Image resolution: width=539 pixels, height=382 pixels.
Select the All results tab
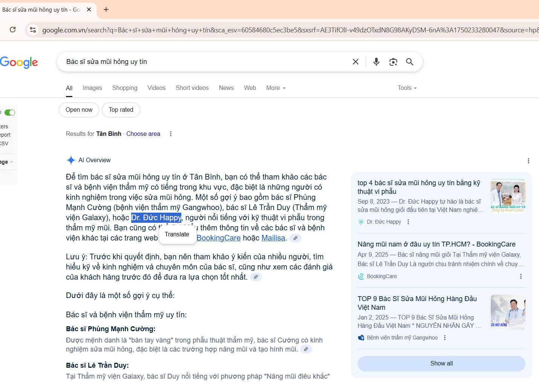click(69, 88)
